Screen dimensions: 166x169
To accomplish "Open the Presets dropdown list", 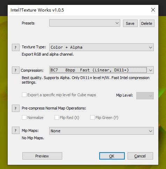I will (x=85, y=23).
